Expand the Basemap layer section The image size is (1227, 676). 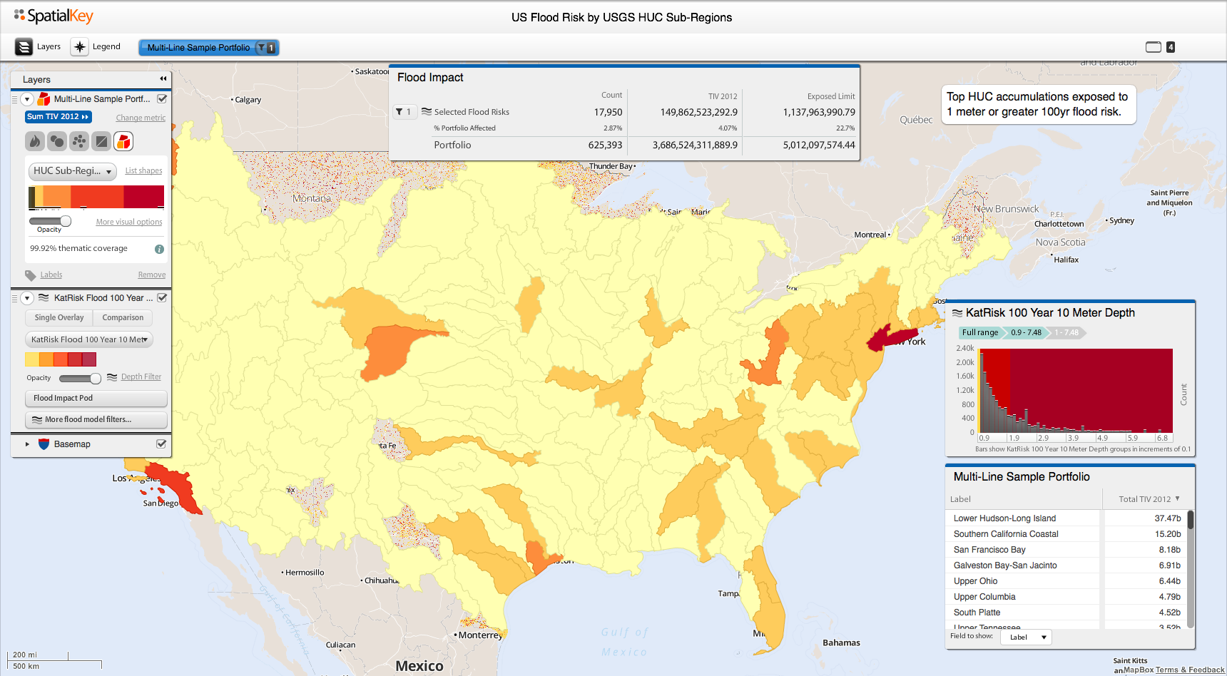tap(27, 444)
